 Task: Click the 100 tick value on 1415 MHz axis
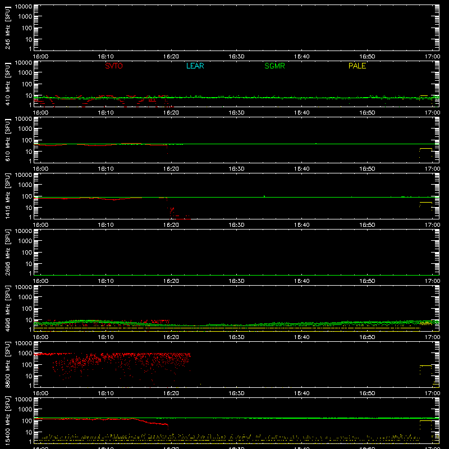click(x=27, y=196)
